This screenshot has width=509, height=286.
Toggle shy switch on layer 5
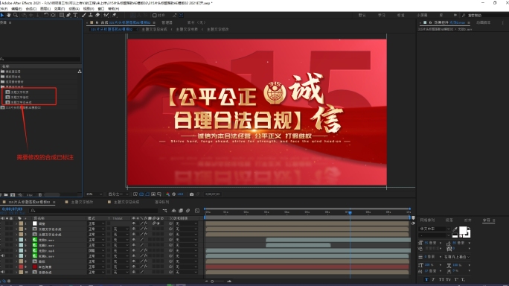tap(134, 245)
